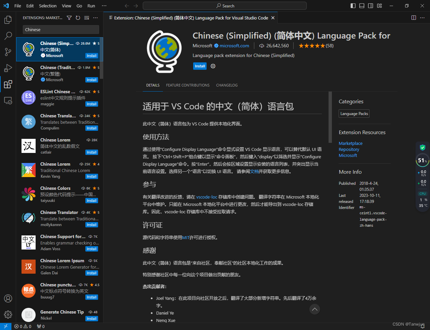This screenshot has width=430, height=330.
Task: Click the details page vertical scrollbar
Action: coord(330,117)
